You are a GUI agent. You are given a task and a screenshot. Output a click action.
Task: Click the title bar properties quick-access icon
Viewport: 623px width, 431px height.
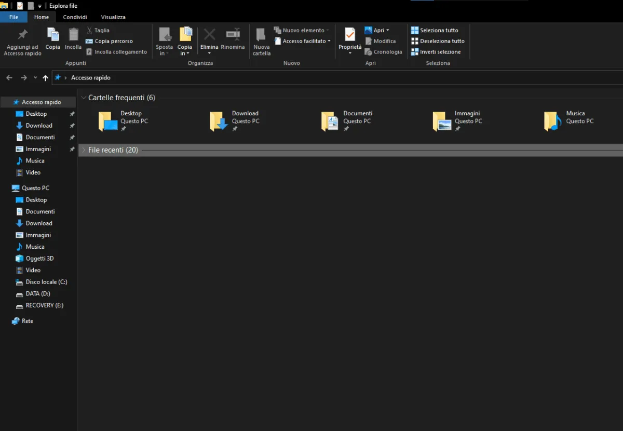[20, 6]
